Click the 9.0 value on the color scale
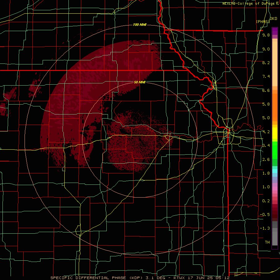Viewport: 280px width, 280px height. (266, 49)
